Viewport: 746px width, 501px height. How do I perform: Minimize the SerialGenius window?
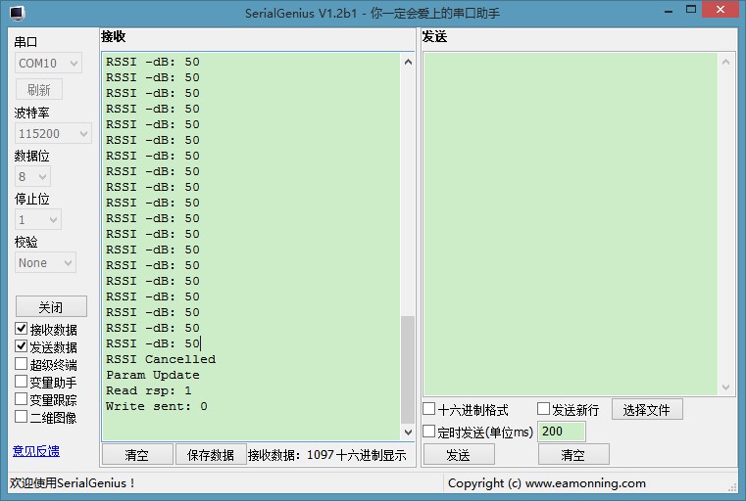pyautogui.click(x=669, y=11)
